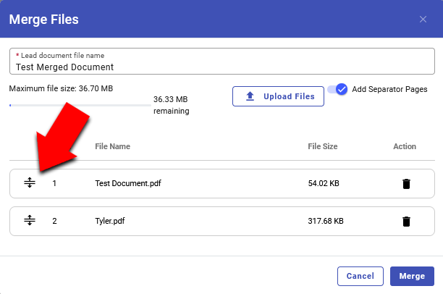Click the file size usage progress bar
Screen dimensions: 443x294
tap(80, 105)
